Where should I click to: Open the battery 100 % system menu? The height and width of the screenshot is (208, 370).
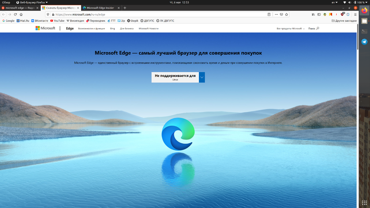[x=360, y=2]
